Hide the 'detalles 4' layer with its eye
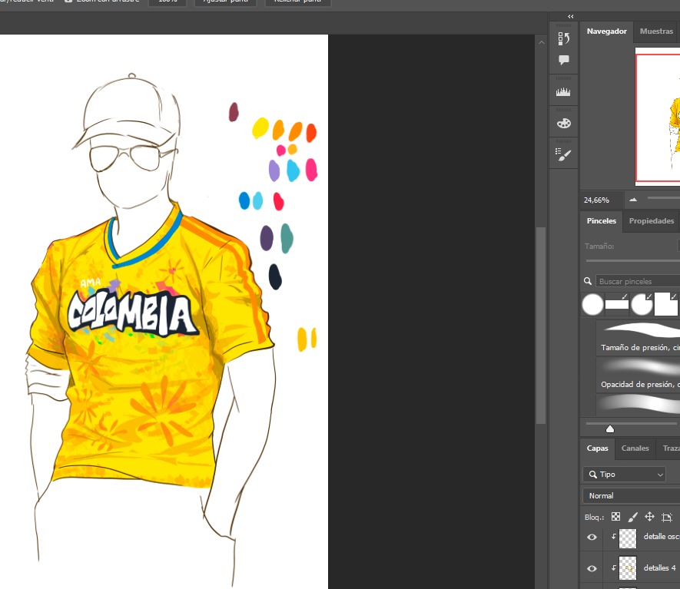680x589 pixels. click(x=592, y=568)
